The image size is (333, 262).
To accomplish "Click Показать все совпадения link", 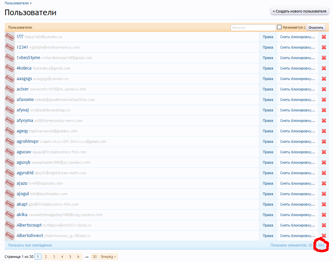I will [30, 245].
